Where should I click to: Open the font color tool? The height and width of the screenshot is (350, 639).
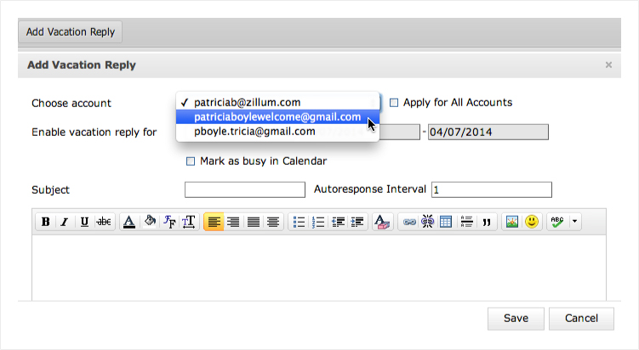click(129, 222)
